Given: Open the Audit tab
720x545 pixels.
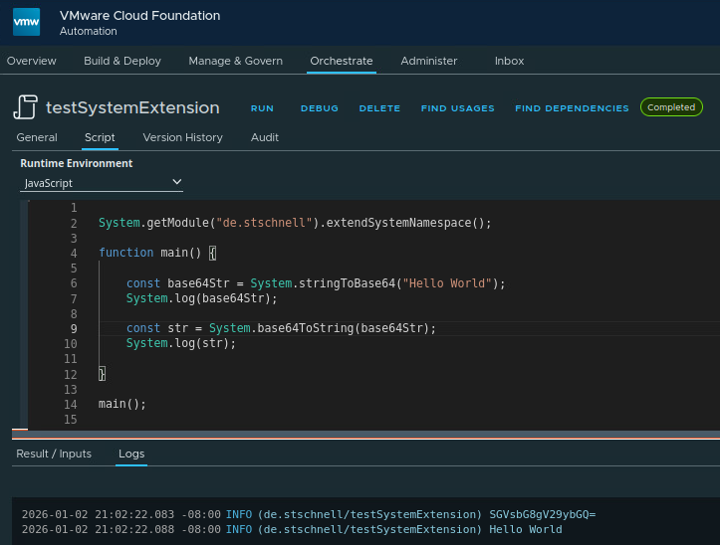Looking at the screenshot, I should (265, 137).
